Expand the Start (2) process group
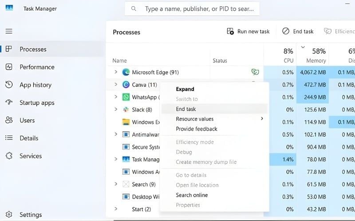The height and width of the screenshot is (221, 355). 116,209
